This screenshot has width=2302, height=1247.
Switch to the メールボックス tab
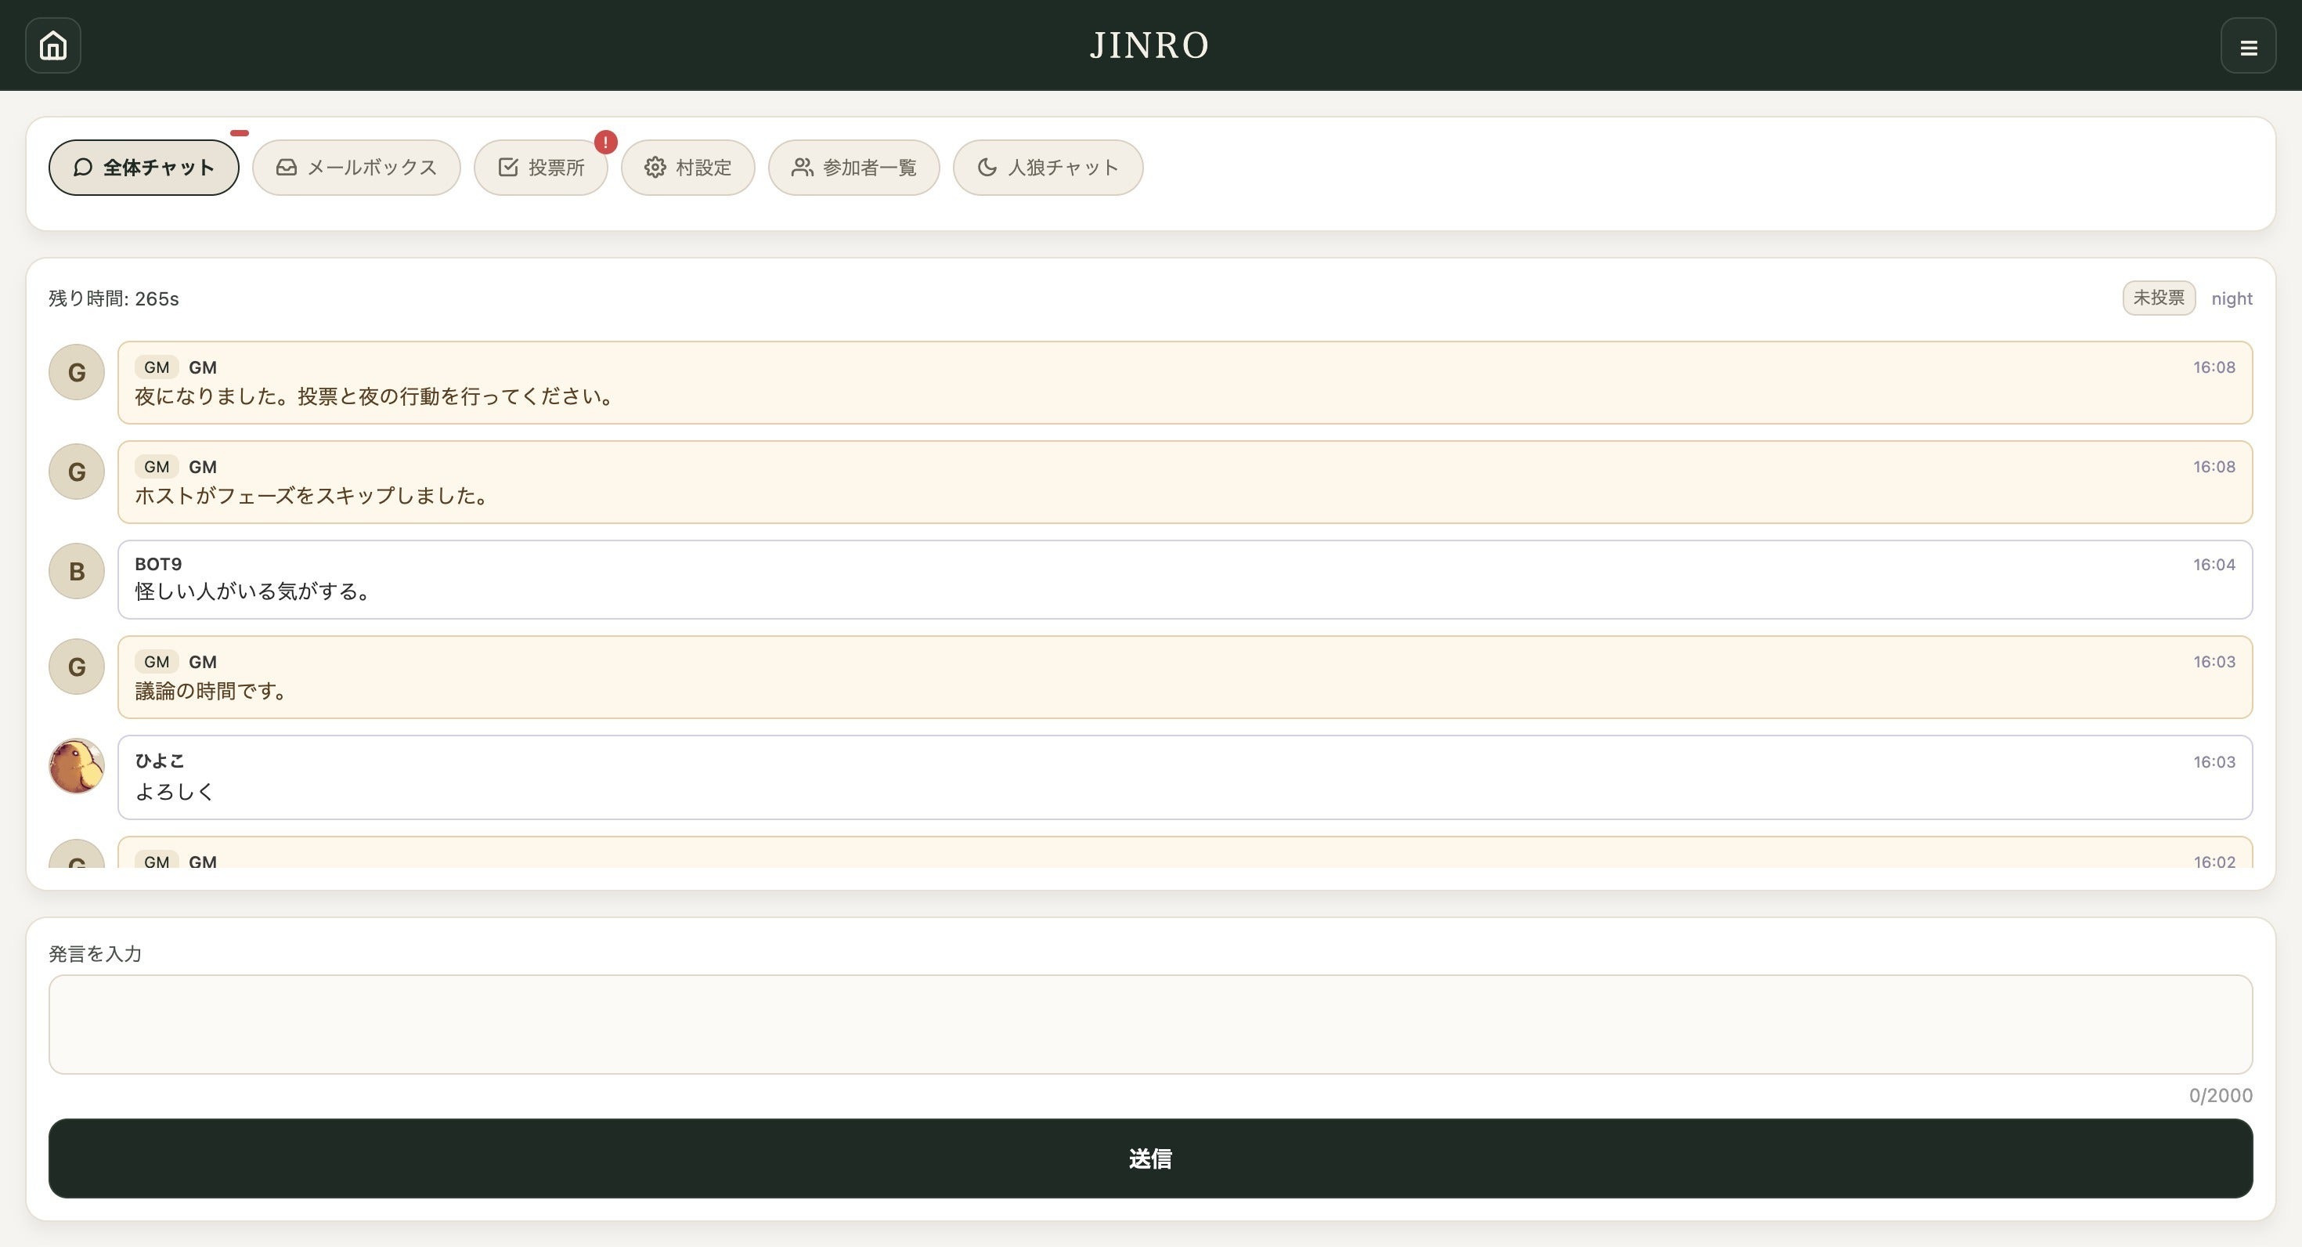pos(356,168)
